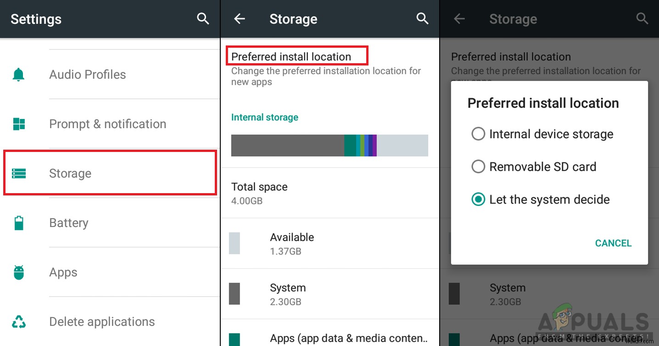Tap the Battery icon in Settings list

point(18,222)
